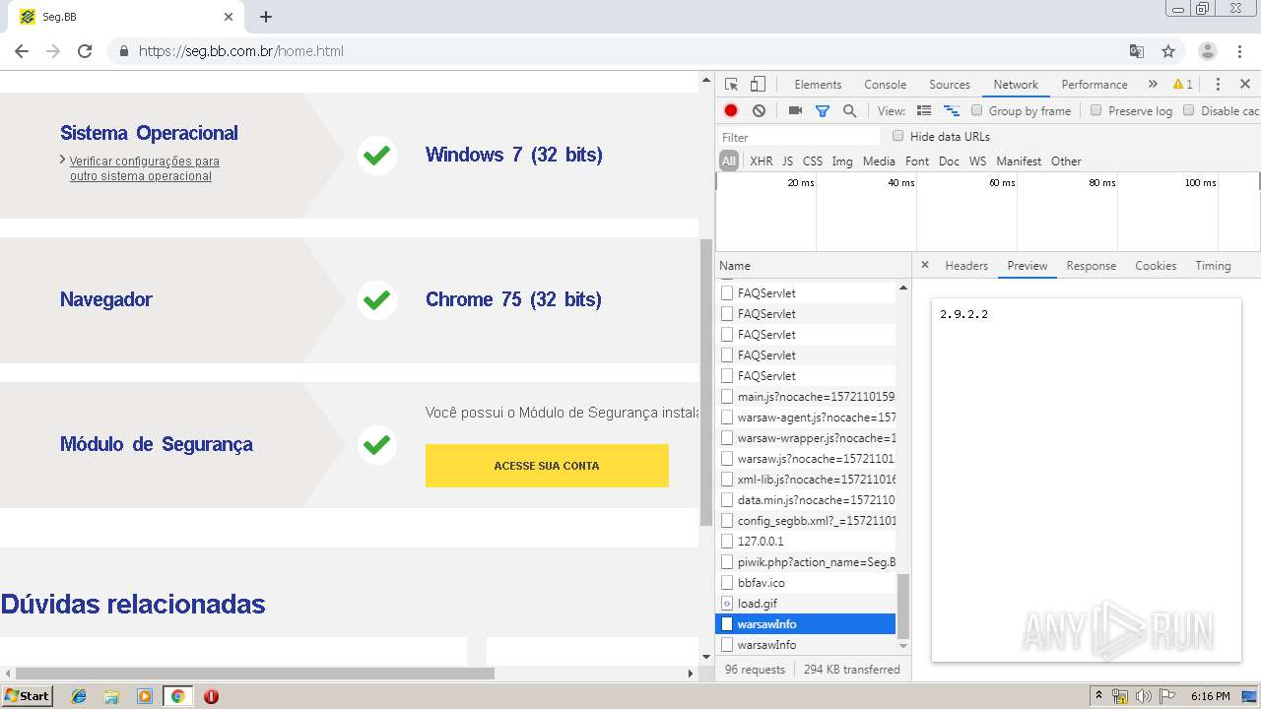Screen dimensions: 1261x709
Task: Open the Performance panel
Action: 1095,85
